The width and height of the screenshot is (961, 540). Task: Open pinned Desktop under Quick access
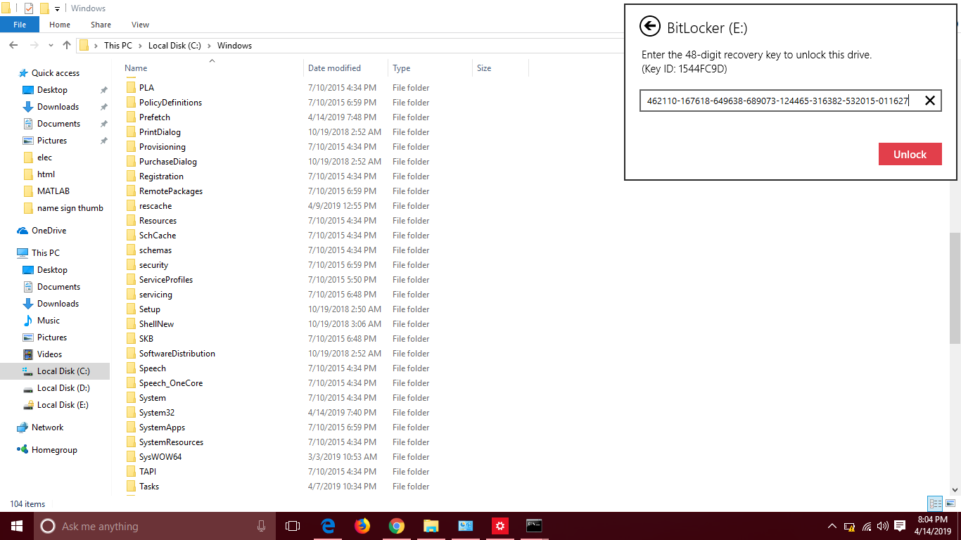(52, 89)
